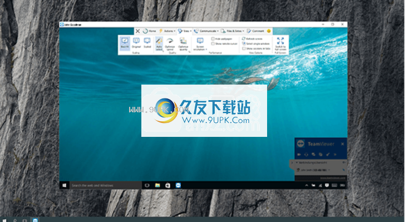The width and height of the screenshot is (409, 222).
Task: Open the Files & Extras tab
Action: [x=233, y=31]
